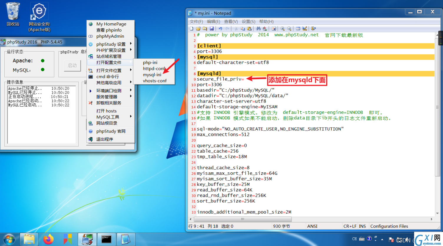
Task: Expand the PHP扩展及设置 submenu
Action: 111,50
